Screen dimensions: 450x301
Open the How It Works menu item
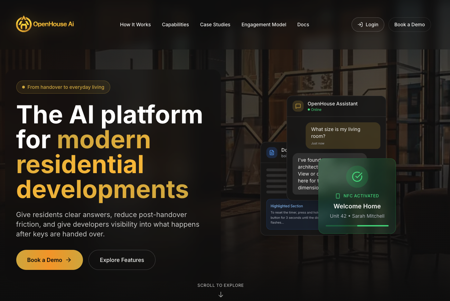[x=135, y=24]
